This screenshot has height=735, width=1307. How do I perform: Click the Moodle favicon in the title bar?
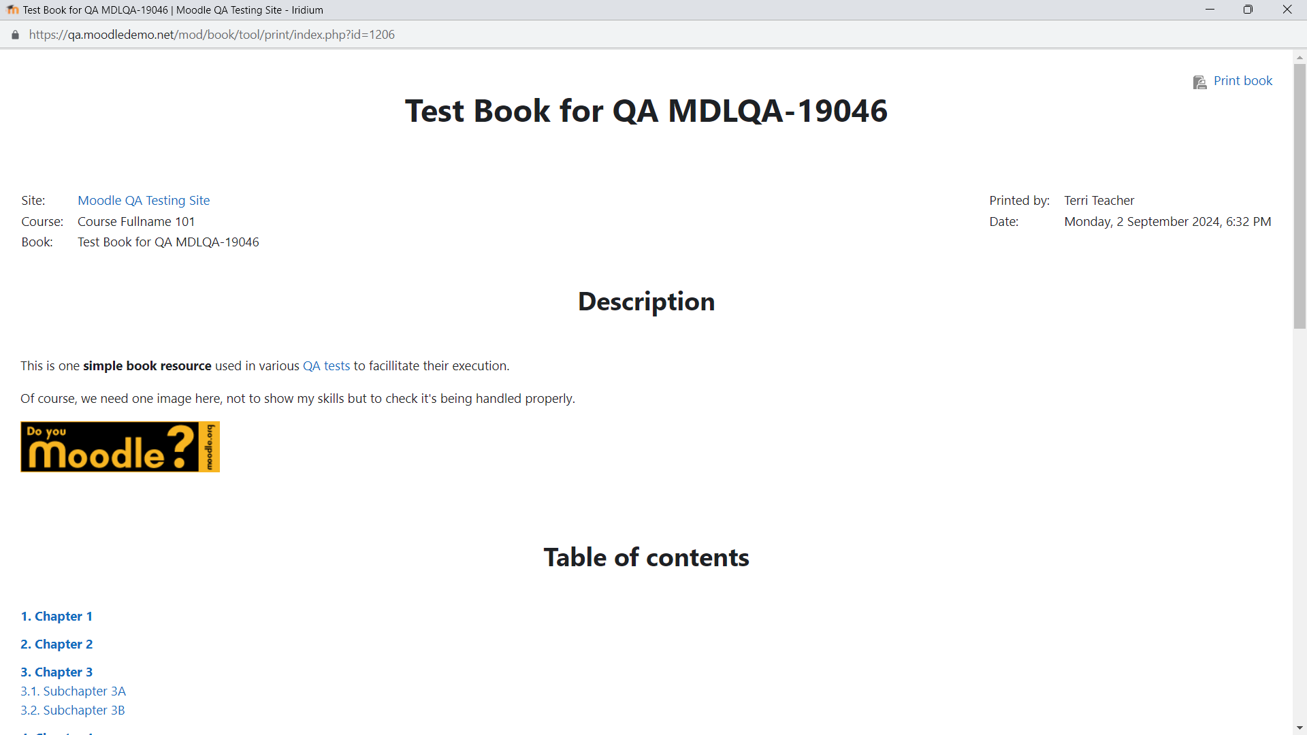(12, 10)
